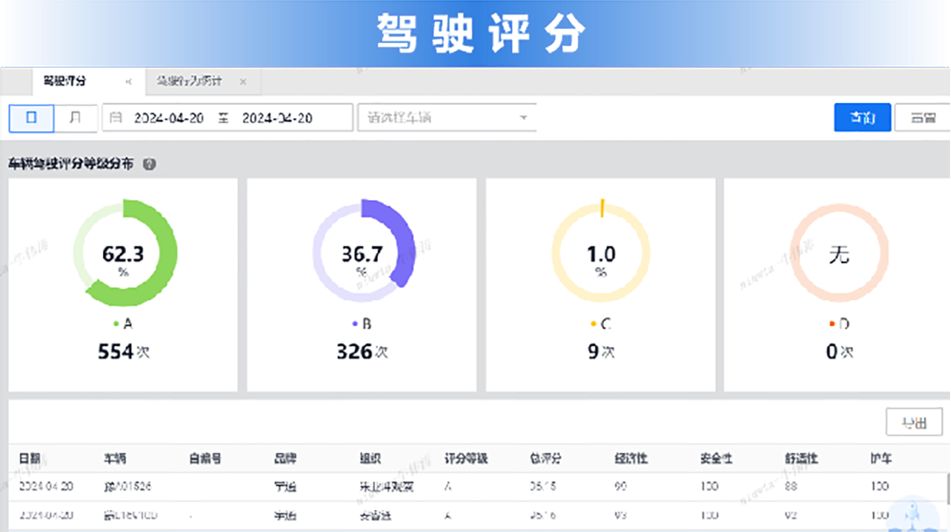Screen dimensions: 951x532
Task: Switch to daily view with 日 toggle
Action: [x=32, y=118]
